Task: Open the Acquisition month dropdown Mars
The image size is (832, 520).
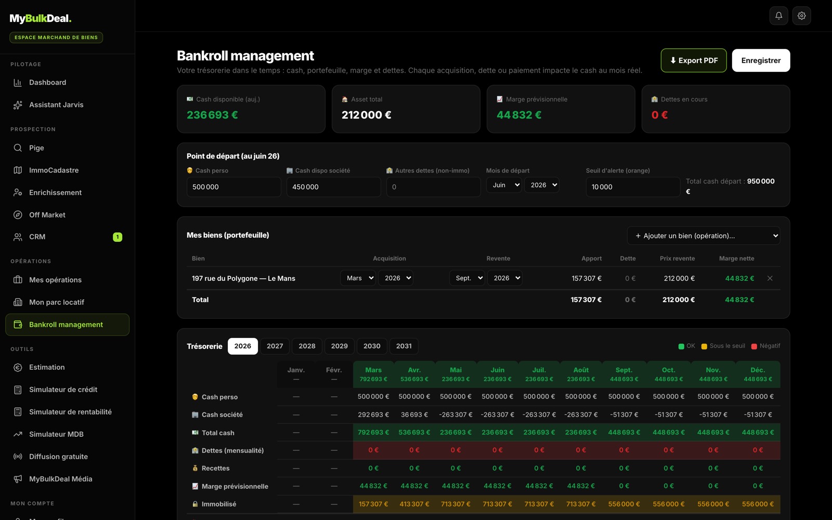Action: coord(358,278)
